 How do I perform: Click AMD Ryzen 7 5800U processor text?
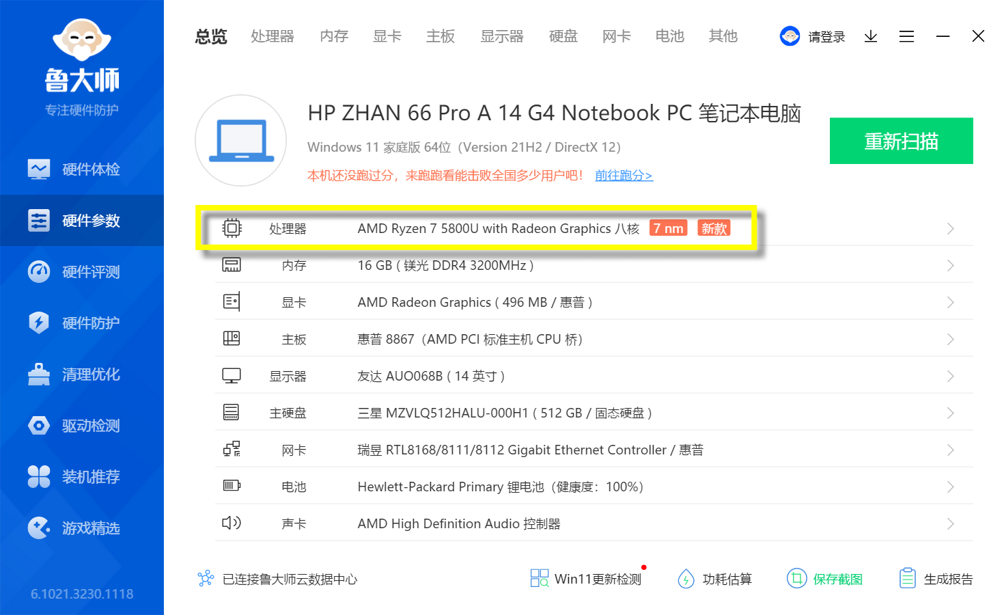coord(499,228)
